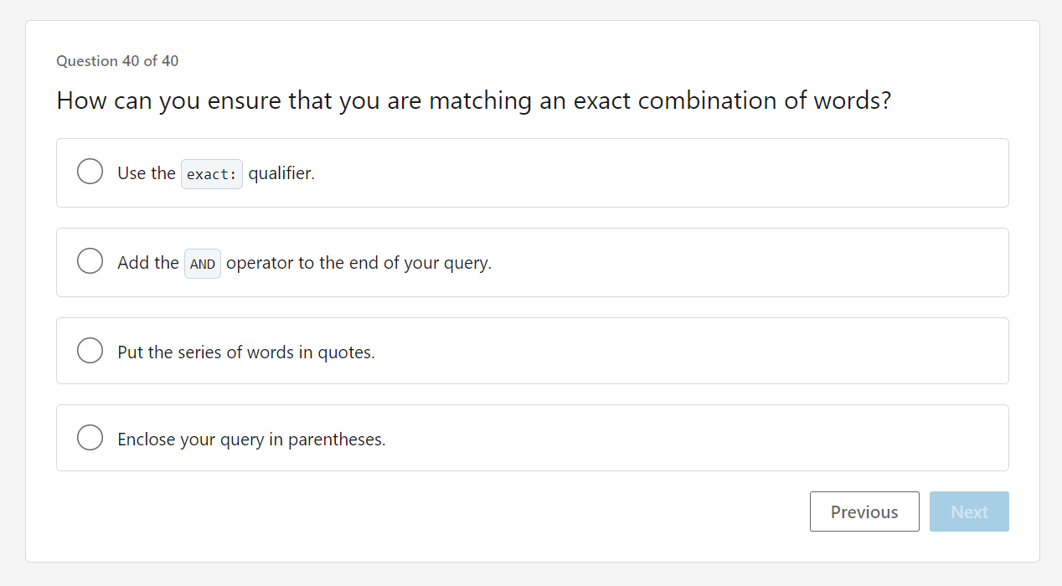
Task: Click the text 'Enclose your query in parentheses.'
Action: click(x=251, y=439)
